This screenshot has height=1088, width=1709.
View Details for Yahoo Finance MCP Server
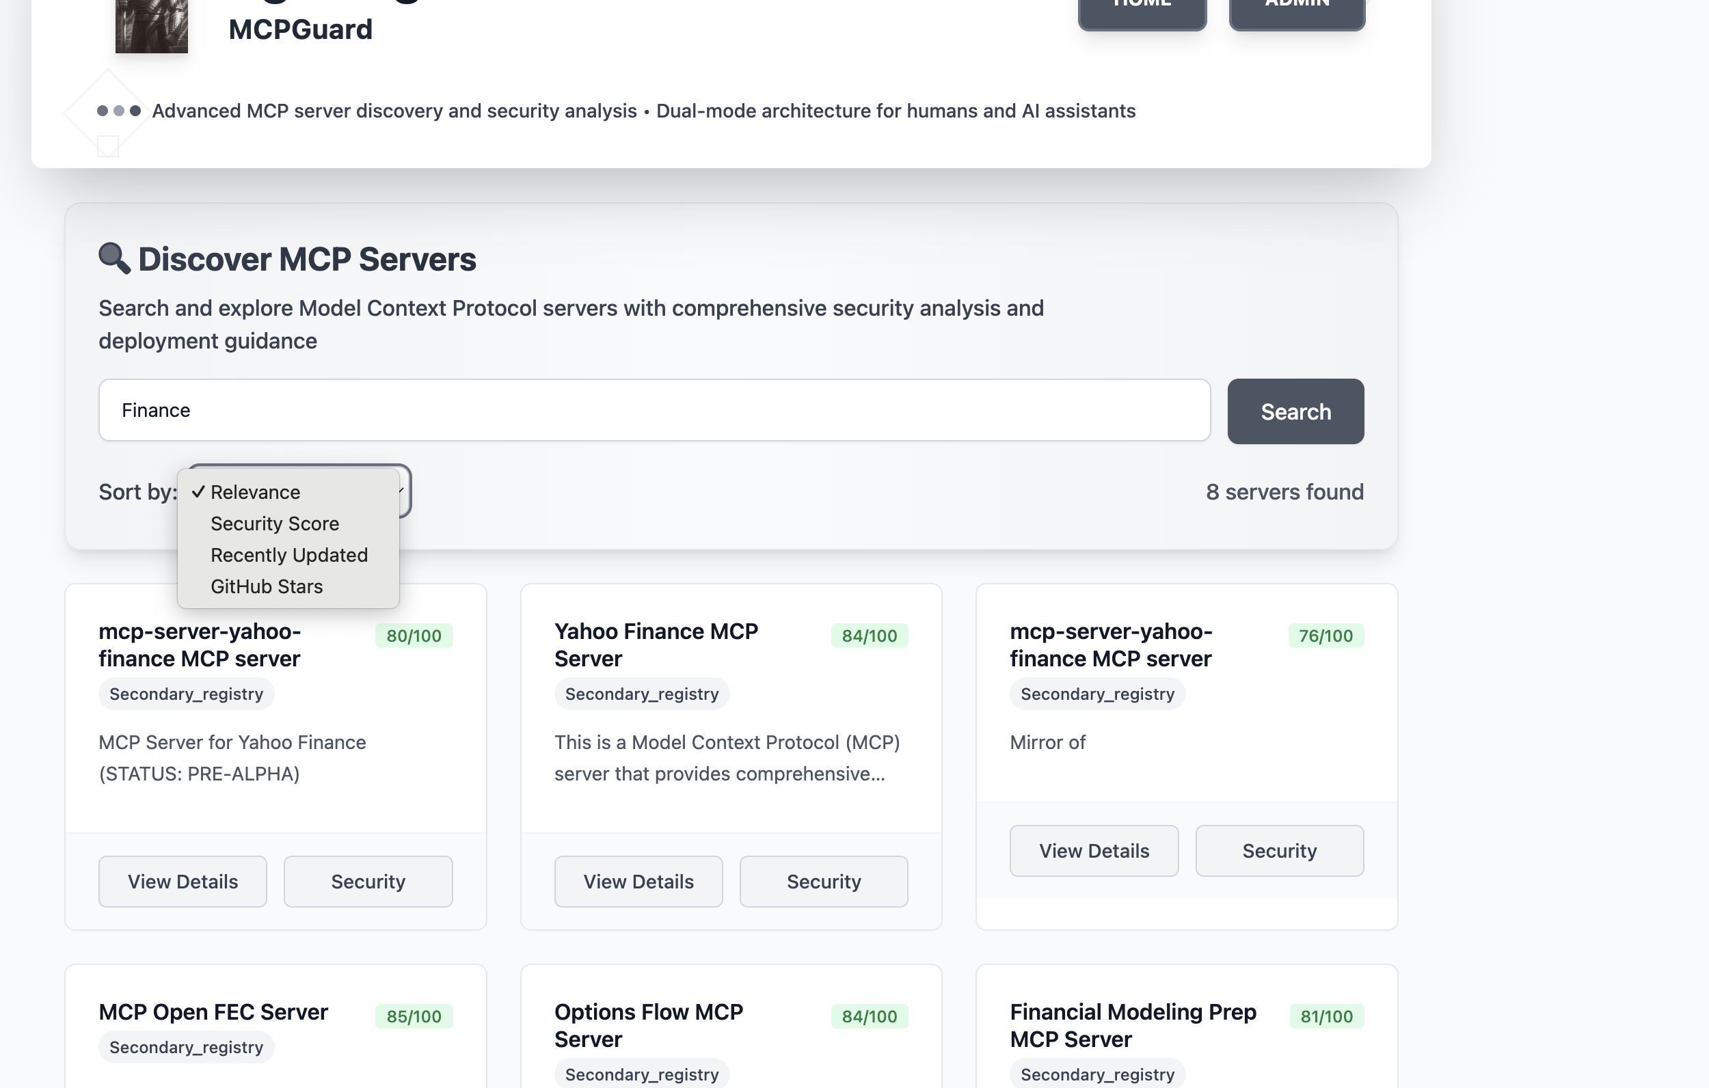pyautogui.click(x=638, y=882)
